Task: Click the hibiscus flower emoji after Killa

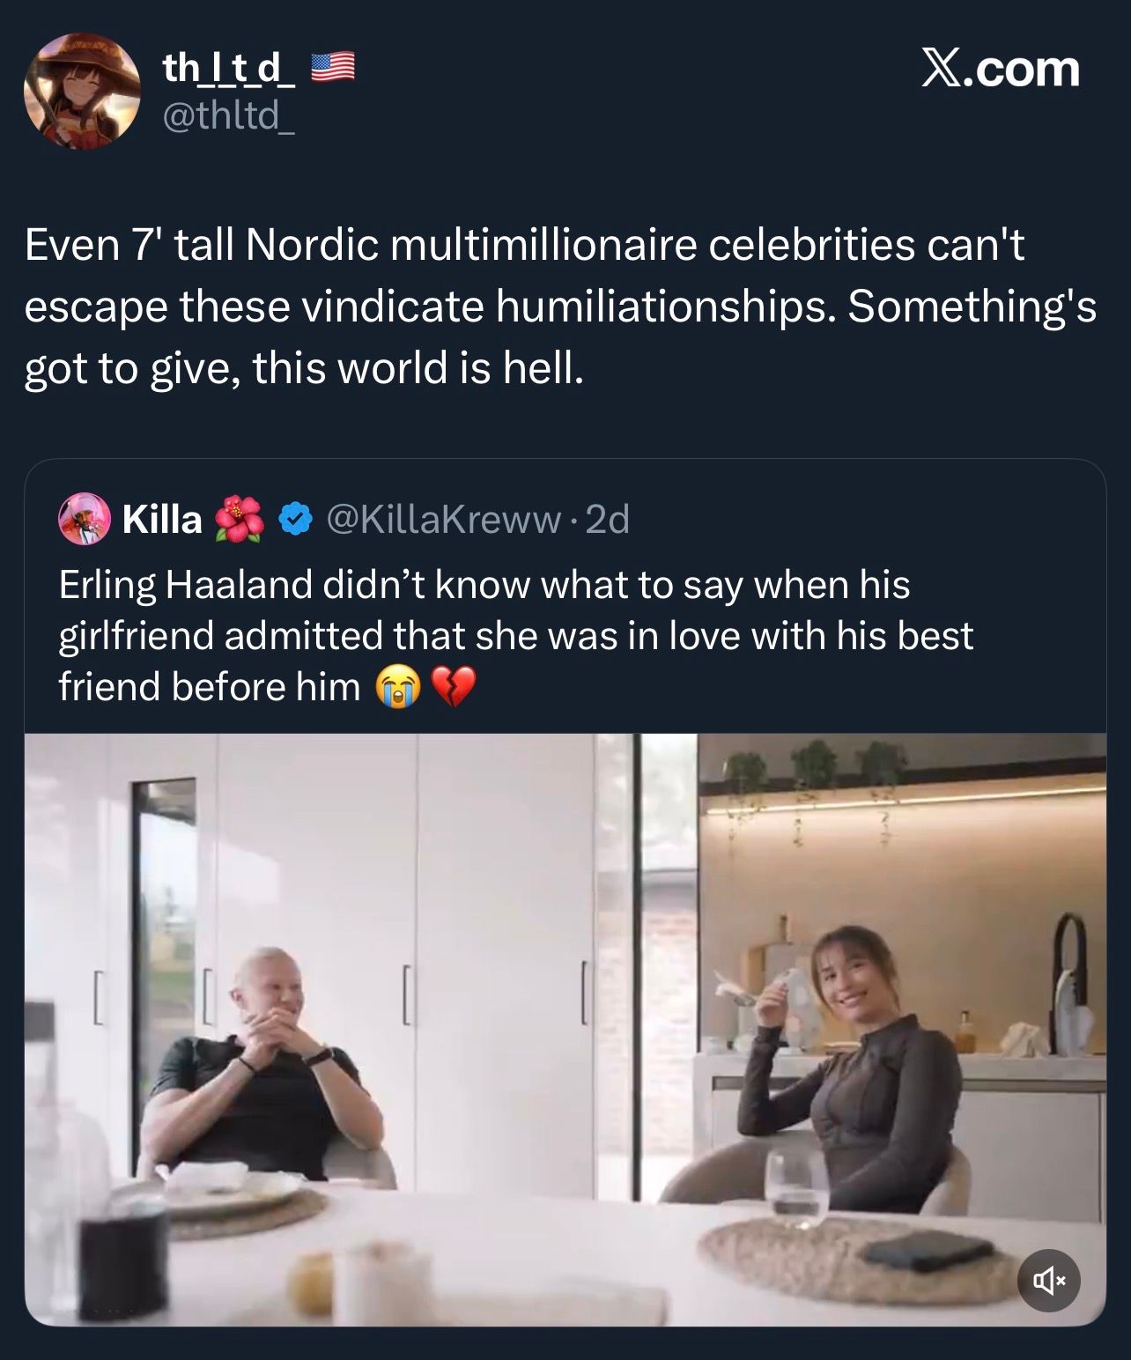Action: click(240, 519)
